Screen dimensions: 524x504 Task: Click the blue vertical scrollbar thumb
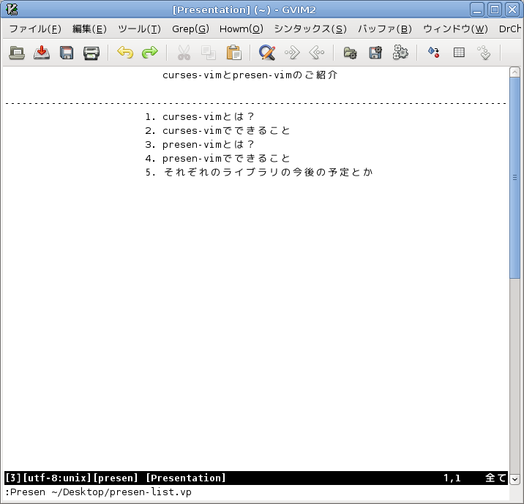(x=514, y=178)
